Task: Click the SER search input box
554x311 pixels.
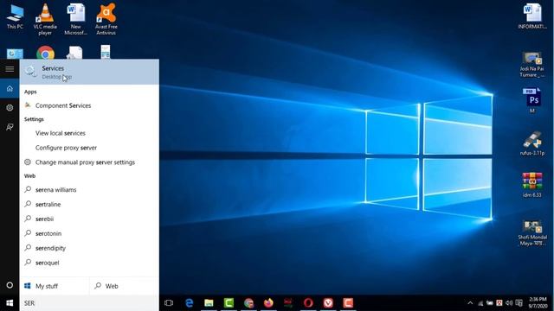Action: tap(89, 303)
